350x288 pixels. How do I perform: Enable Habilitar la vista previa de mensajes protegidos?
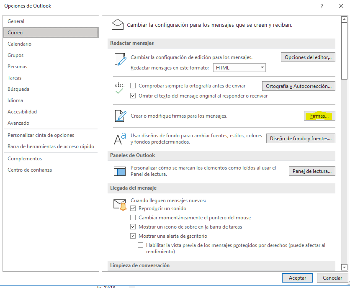(140, 245)
